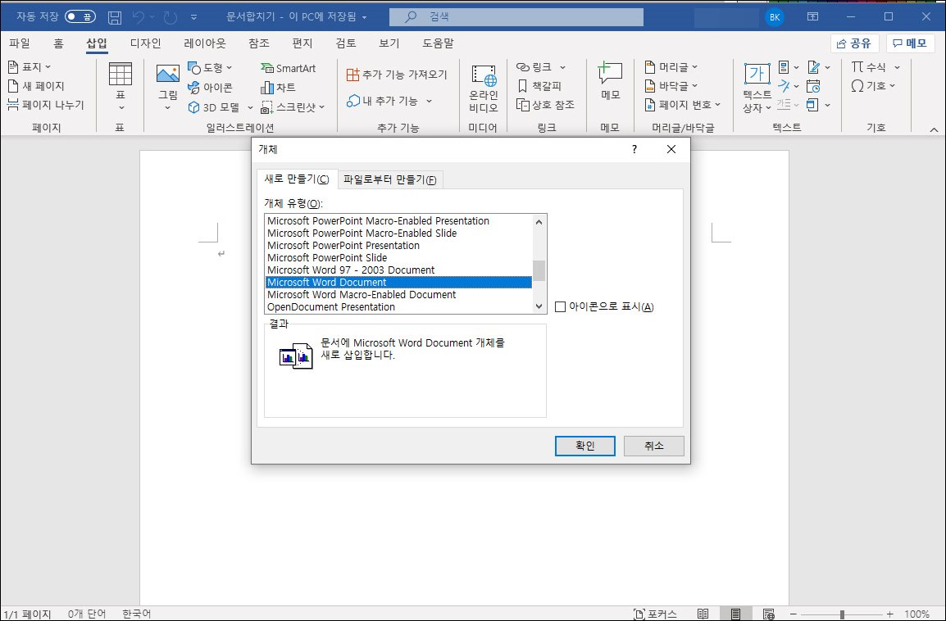946x621 pixels.
Task: Click the 메모 button at top right
Action: click(x=910, y=43)
